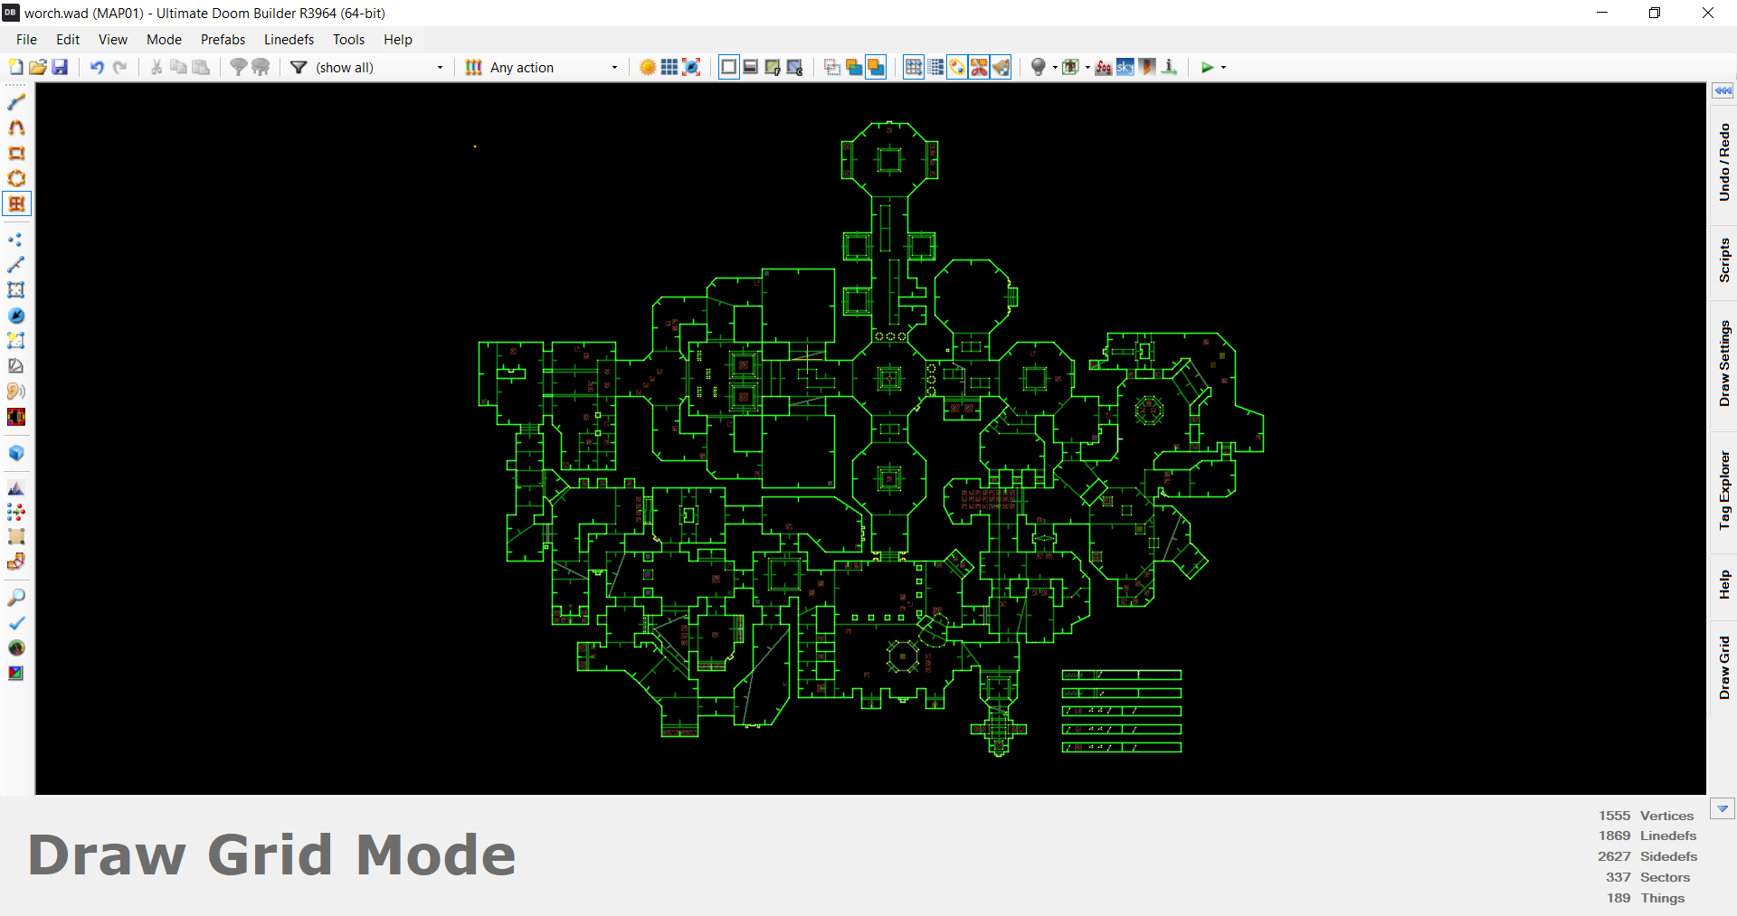Switch to Things mode arrow icon

tap(16, 316)
